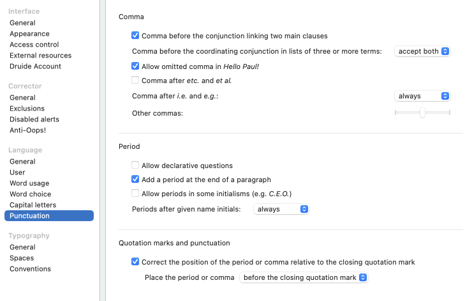Open Comma after i.e. and e.g. dropdown
The width and height of the screenshot is (472, 301).
[x=422, y=96]
